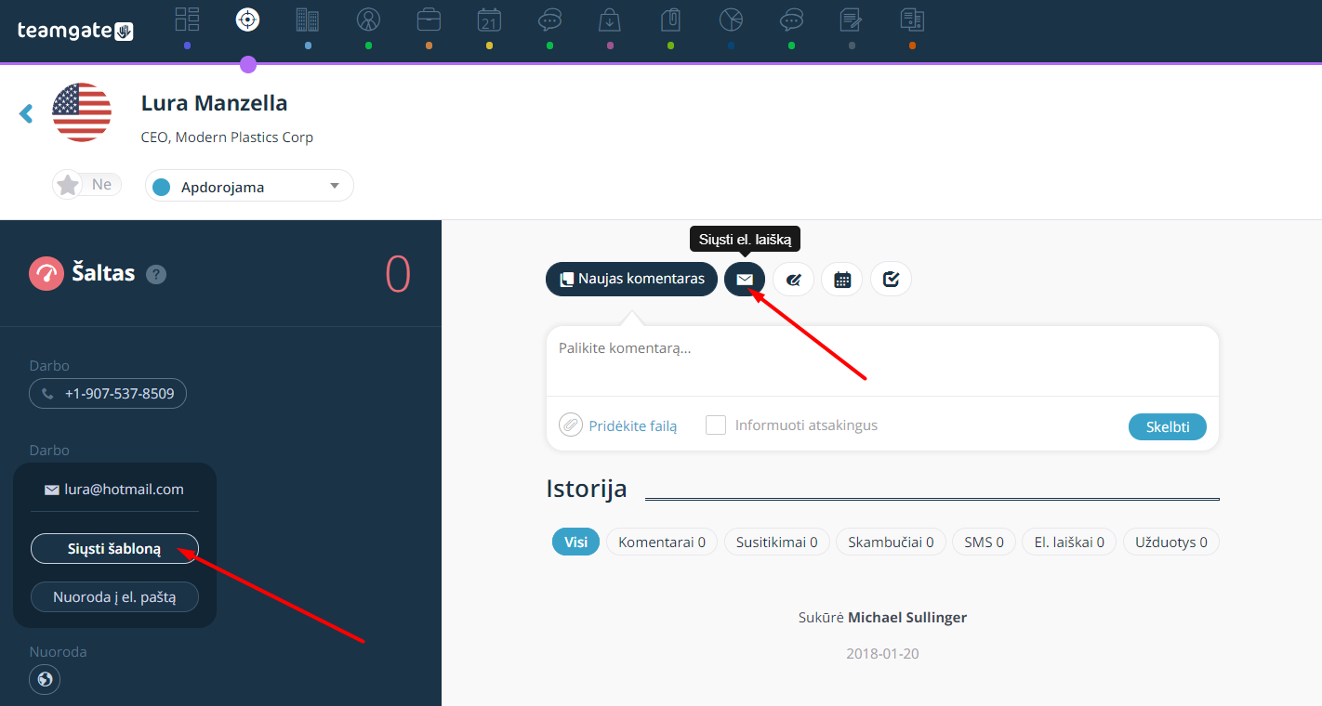Open the last document list icon in navigation
Viewport: 1322px width, 706px height.
point(912,20)
